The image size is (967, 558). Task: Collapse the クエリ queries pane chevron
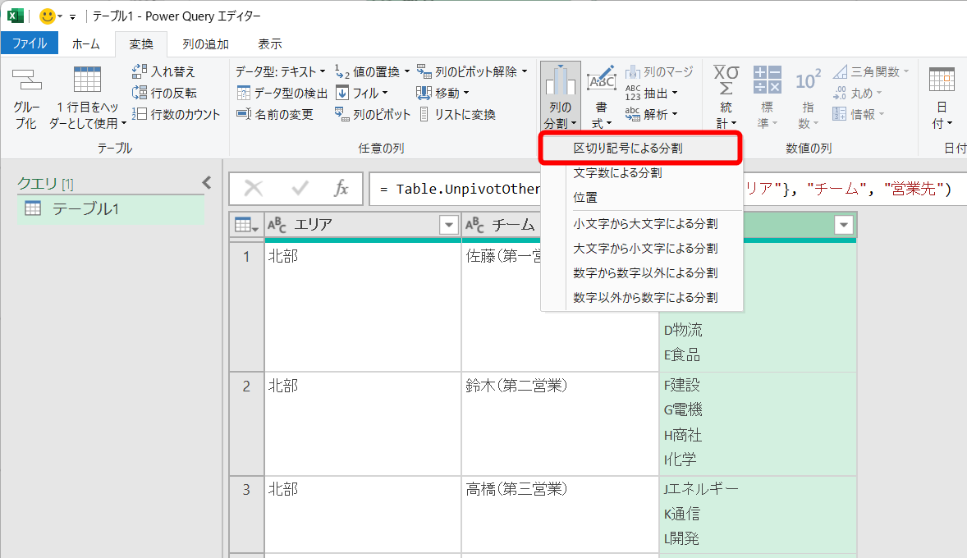pyautogui.click(x=206, y=183)
